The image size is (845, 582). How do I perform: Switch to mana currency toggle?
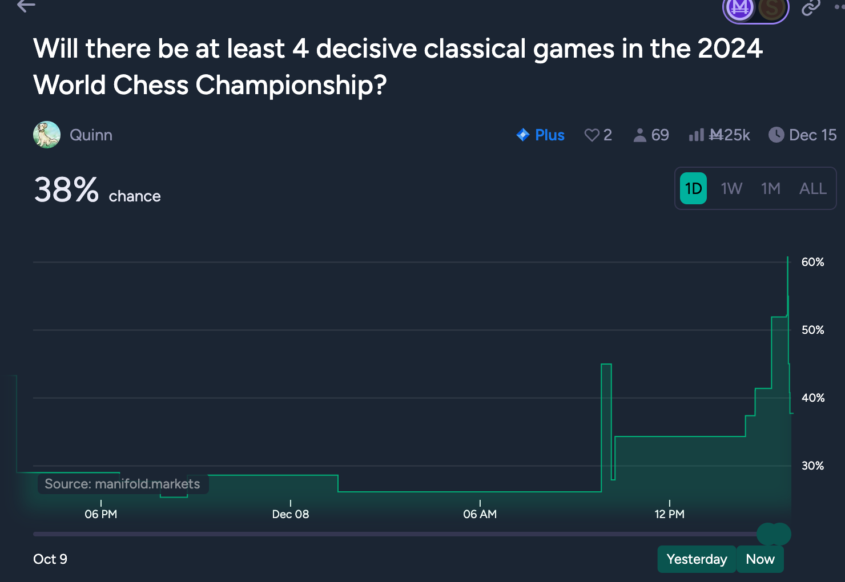coord(741,8)
